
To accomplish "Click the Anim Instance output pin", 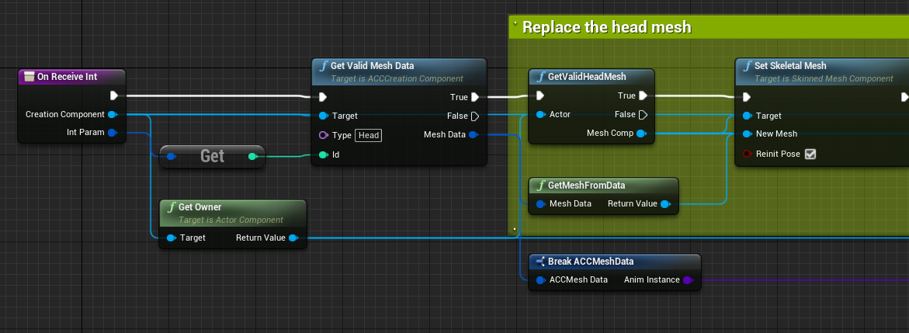I will (x=688, y=279).
